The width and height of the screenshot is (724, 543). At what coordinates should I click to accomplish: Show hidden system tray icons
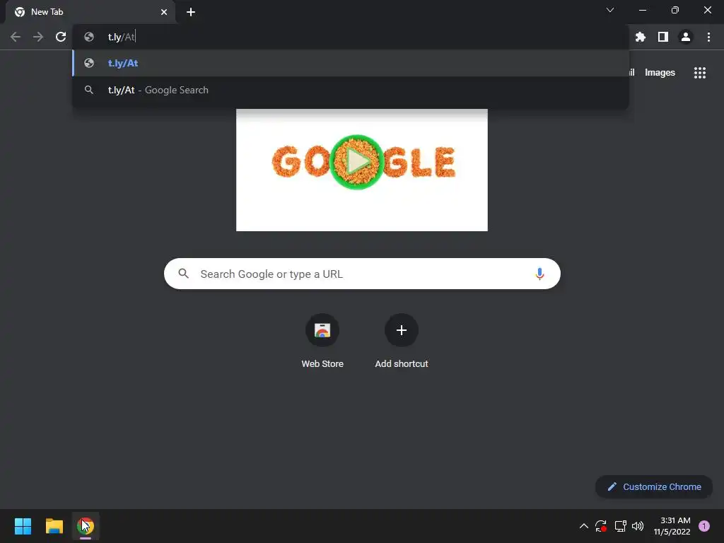click(583, 526)
